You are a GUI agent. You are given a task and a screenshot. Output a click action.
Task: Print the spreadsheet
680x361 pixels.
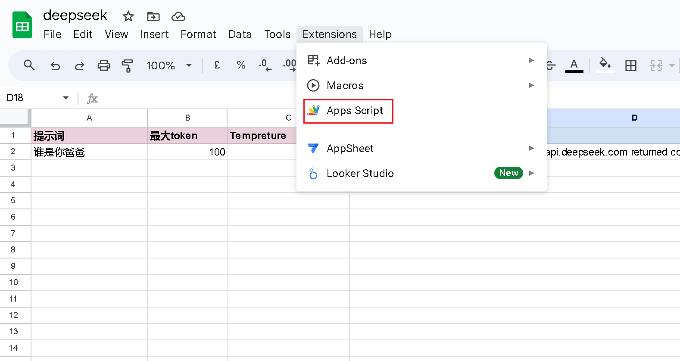click(103, 65)
